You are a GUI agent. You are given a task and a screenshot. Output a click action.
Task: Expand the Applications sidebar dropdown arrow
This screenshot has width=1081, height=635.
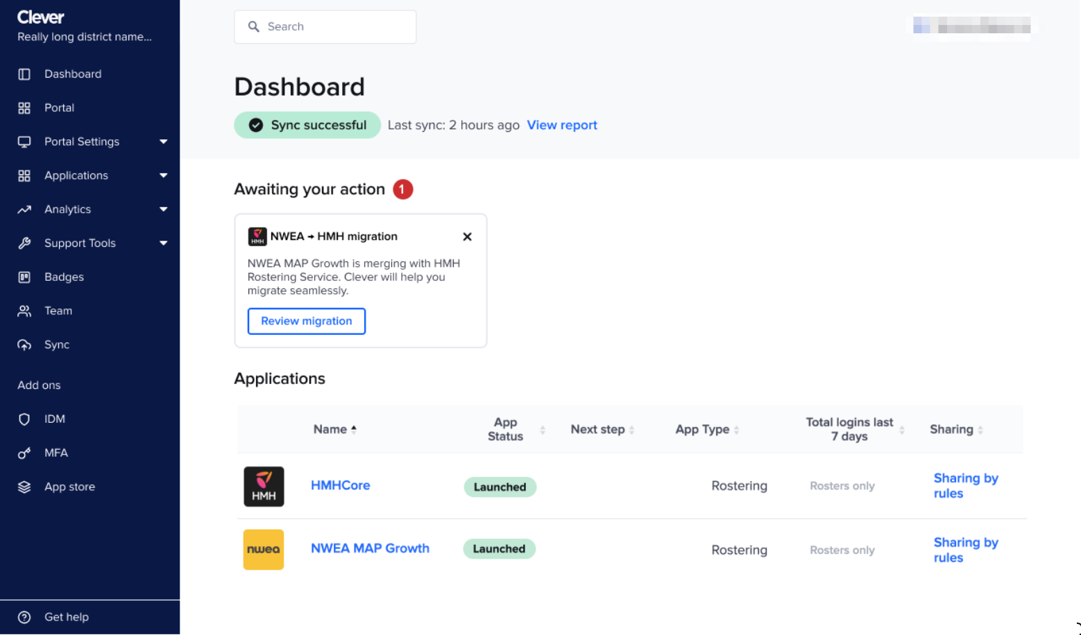pyautogui.click(x=164, y=176)
